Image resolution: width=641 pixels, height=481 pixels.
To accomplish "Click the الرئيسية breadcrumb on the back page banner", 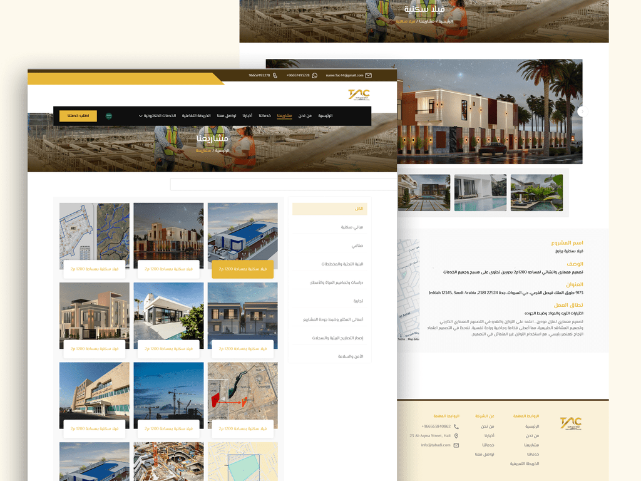I will coord(446,21).
